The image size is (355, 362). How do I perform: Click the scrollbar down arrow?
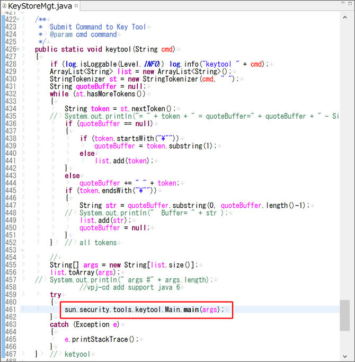345,356
